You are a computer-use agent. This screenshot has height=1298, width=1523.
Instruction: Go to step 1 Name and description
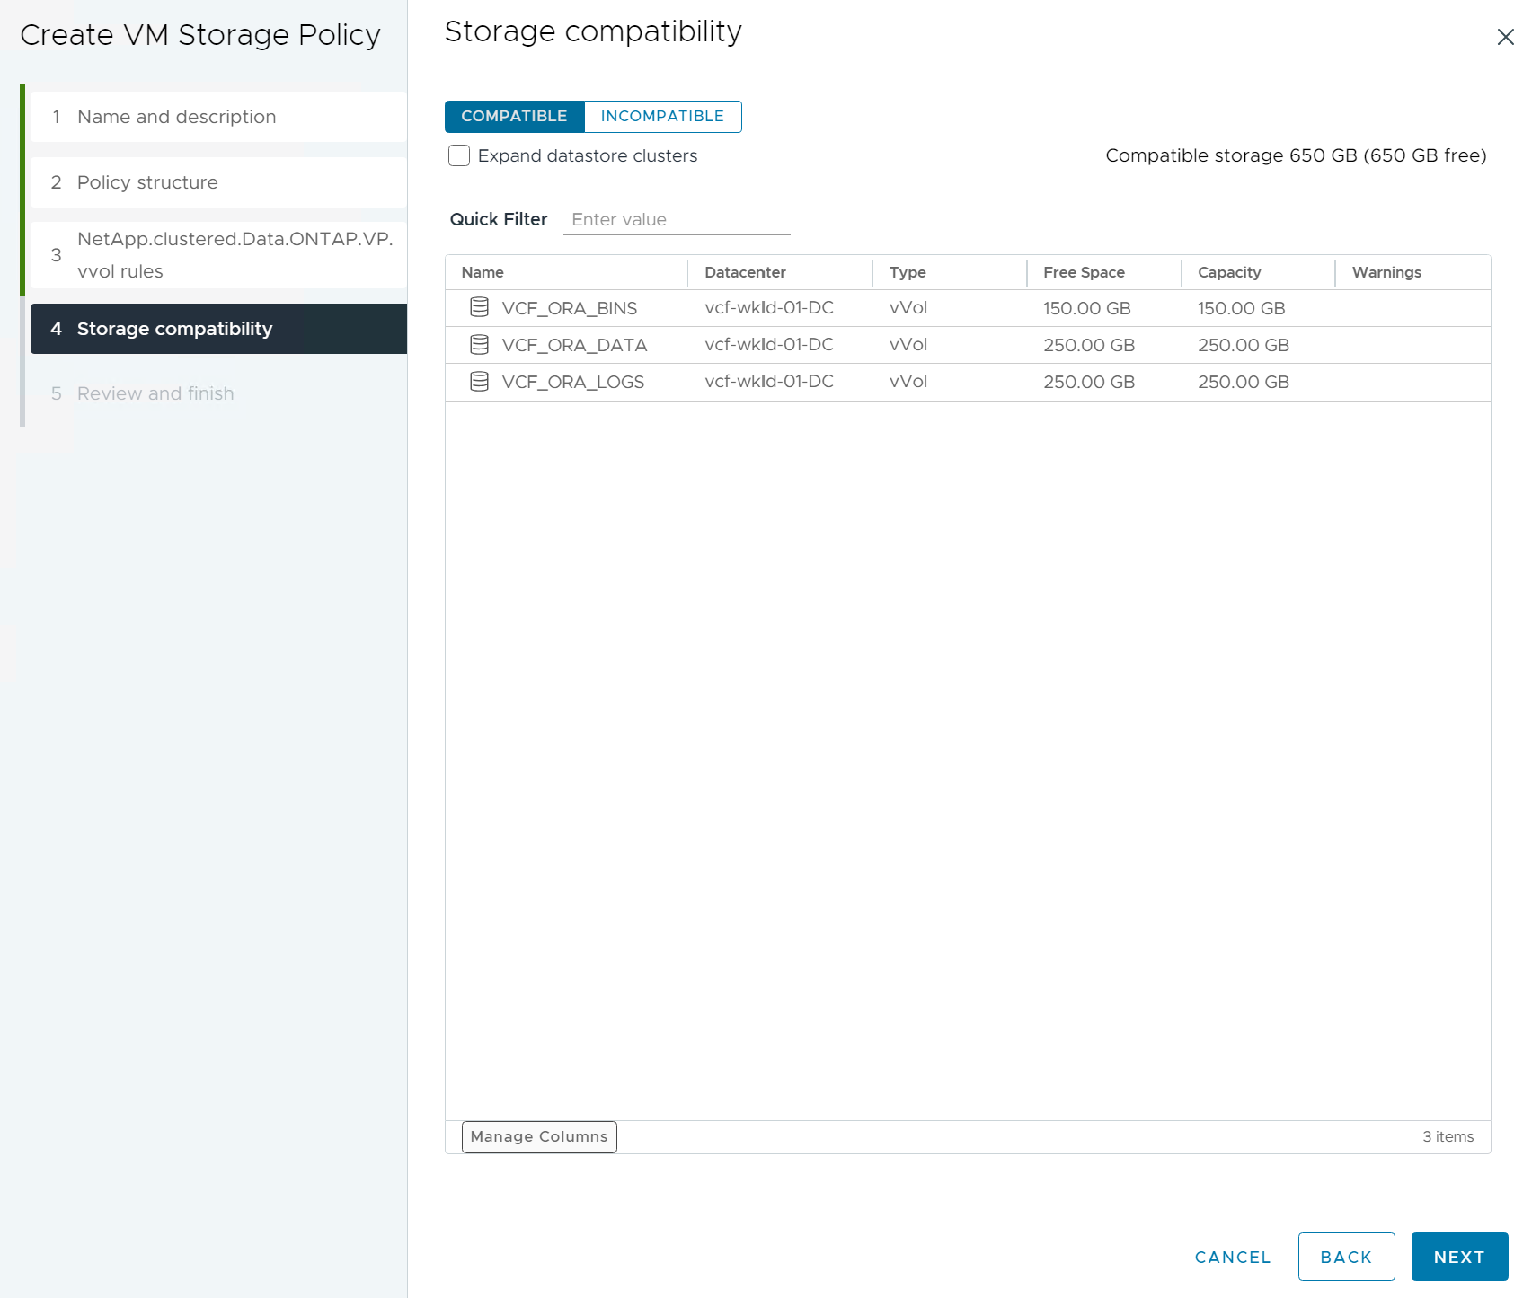[x=176, y=117]
